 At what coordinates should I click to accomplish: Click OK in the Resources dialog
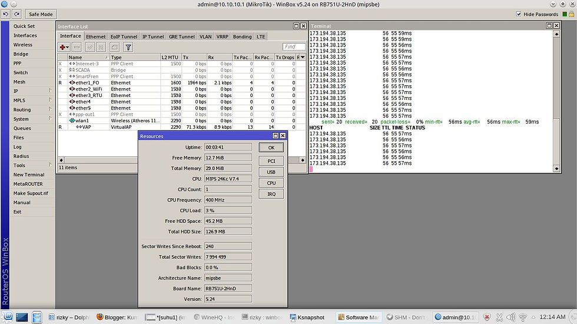click(271, 148)
